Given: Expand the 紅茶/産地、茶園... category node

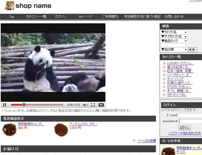Looking at the screenshot, I should [164, 71].
